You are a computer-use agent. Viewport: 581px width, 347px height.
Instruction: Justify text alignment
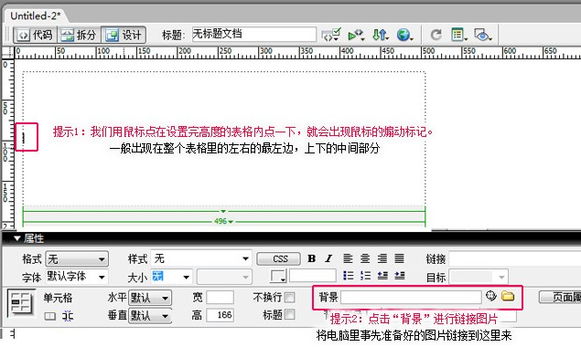399,258
